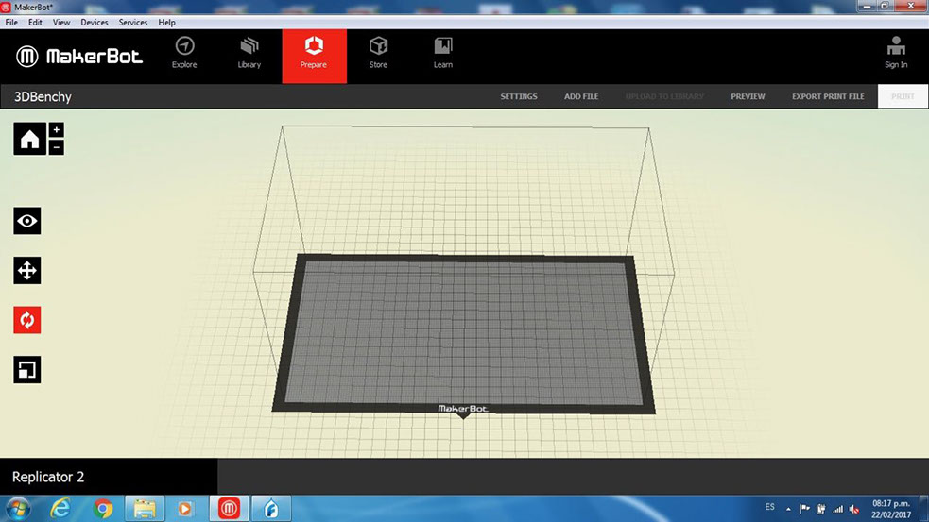Click PREVIEW
The width and height of the screenshot is (929, 522).
[x=748, y=96]
